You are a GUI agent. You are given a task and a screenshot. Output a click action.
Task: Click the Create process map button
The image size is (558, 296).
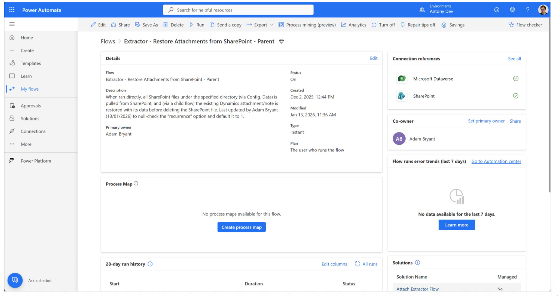241,227
